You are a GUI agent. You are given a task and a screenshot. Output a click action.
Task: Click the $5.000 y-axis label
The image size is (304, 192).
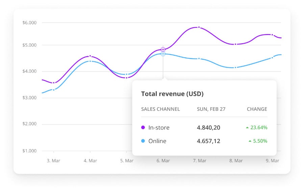click(29, 45)
